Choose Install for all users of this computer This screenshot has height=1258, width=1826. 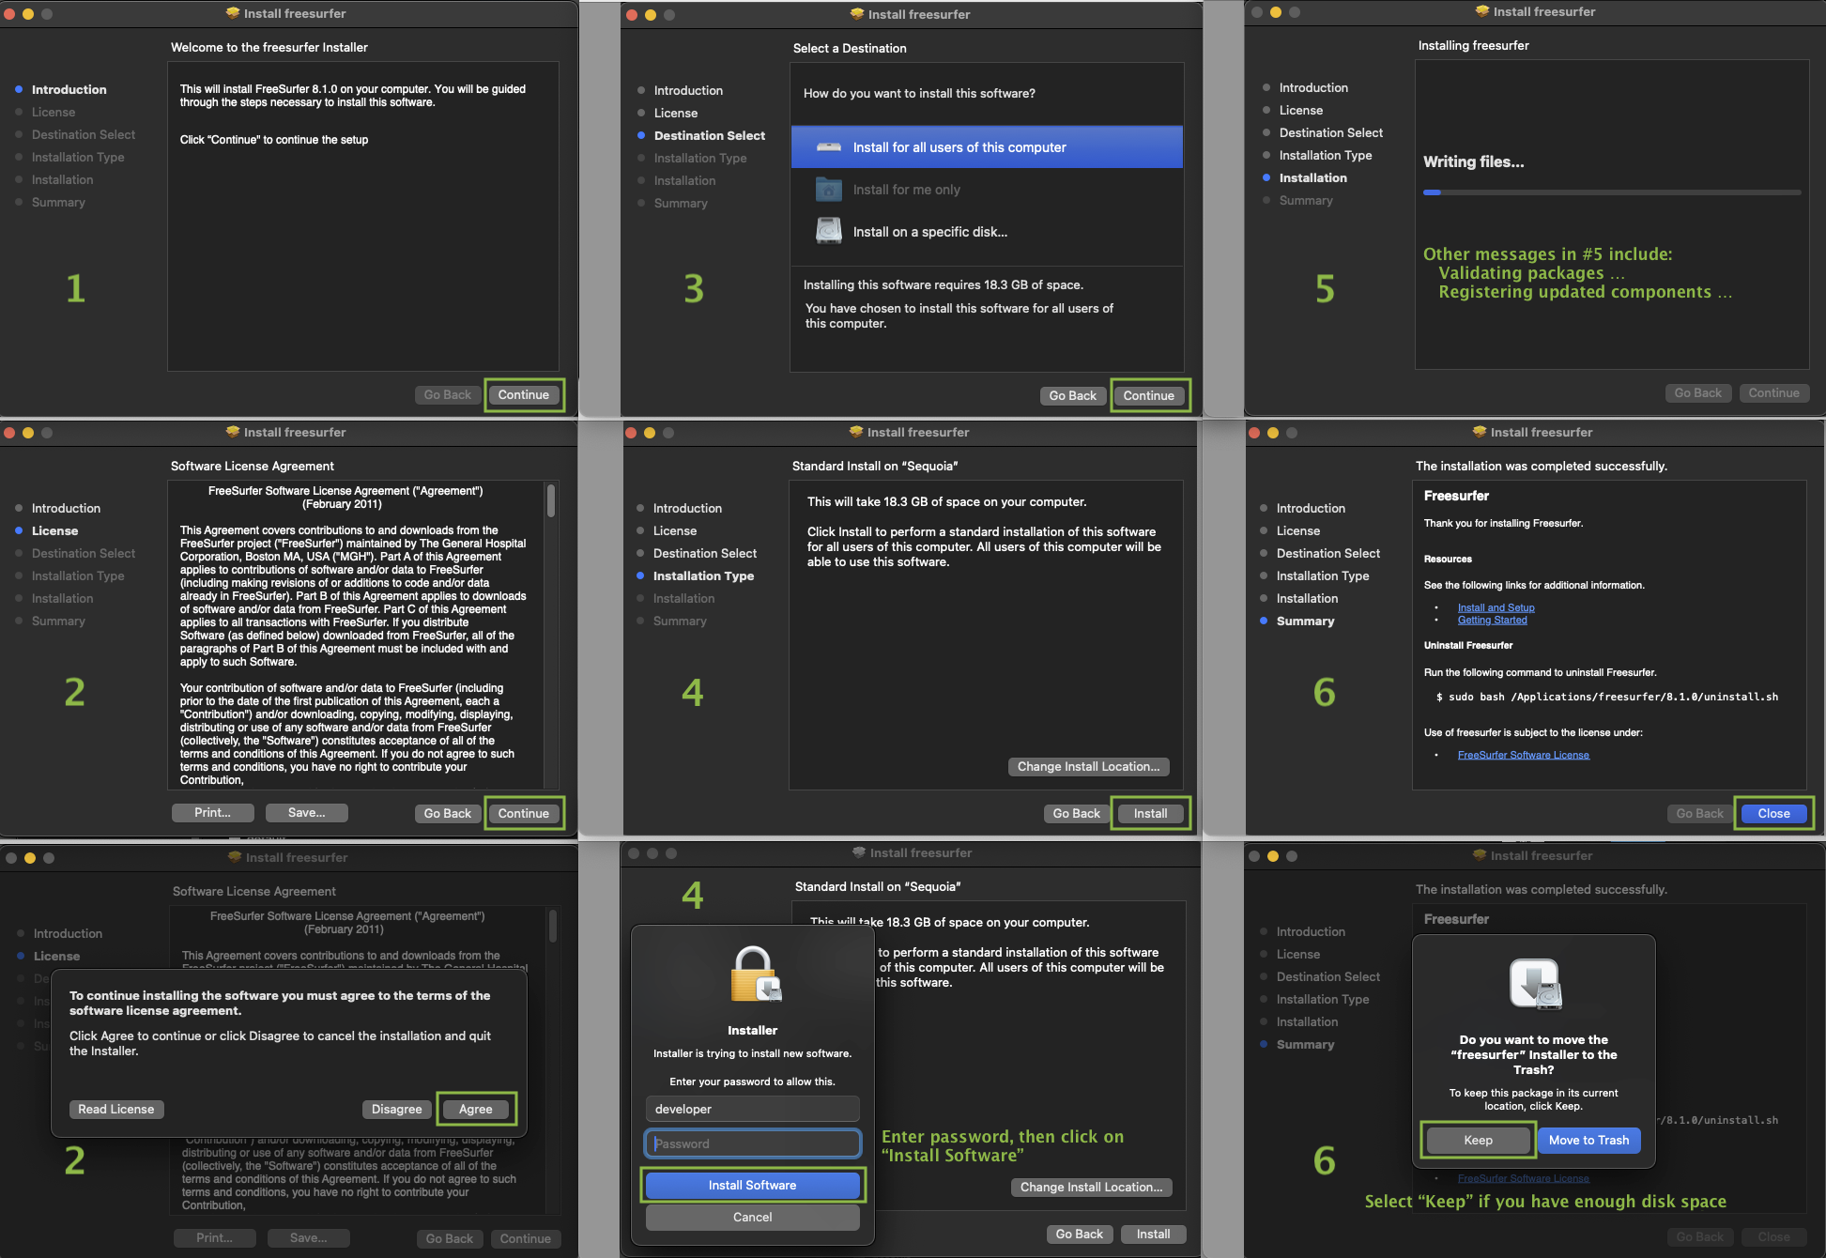987,147
